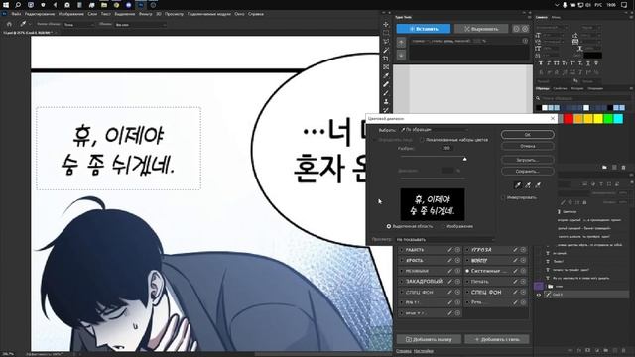
Task: Click the Сохранить... button
Action: [527, 172]
